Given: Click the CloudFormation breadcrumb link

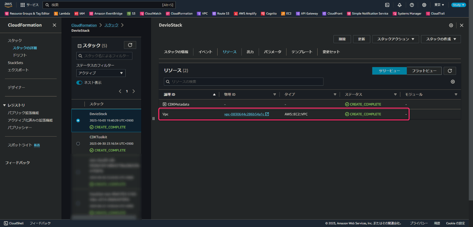Looking at the screenshot, I should pyautogui.click(x=84, y=25).
